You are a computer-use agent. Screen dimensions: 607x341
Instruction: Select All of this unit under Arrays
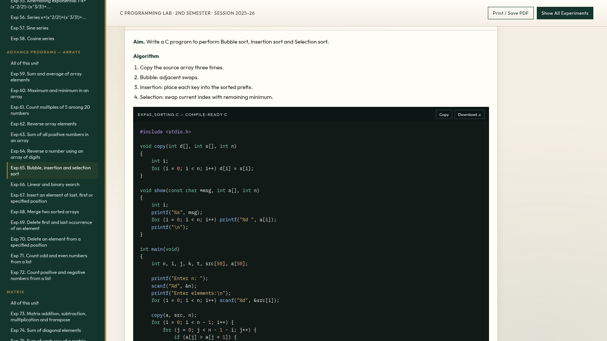pyautogui.click(x=52, y=63)
